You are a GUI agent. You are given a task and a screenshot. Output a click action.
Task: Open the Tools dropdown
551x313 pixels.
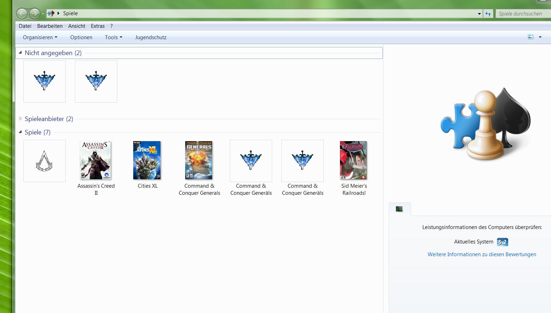(113, 37)
